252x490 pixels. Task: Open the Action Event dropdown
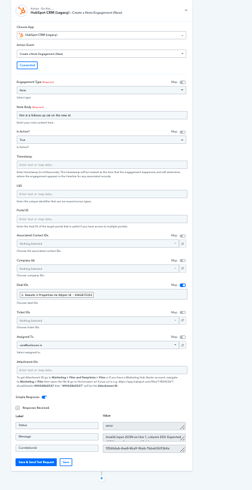point(102,54)
